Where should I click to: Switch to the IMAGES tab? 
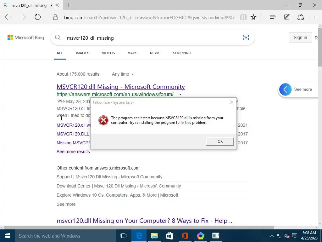[x=83, y=53]
